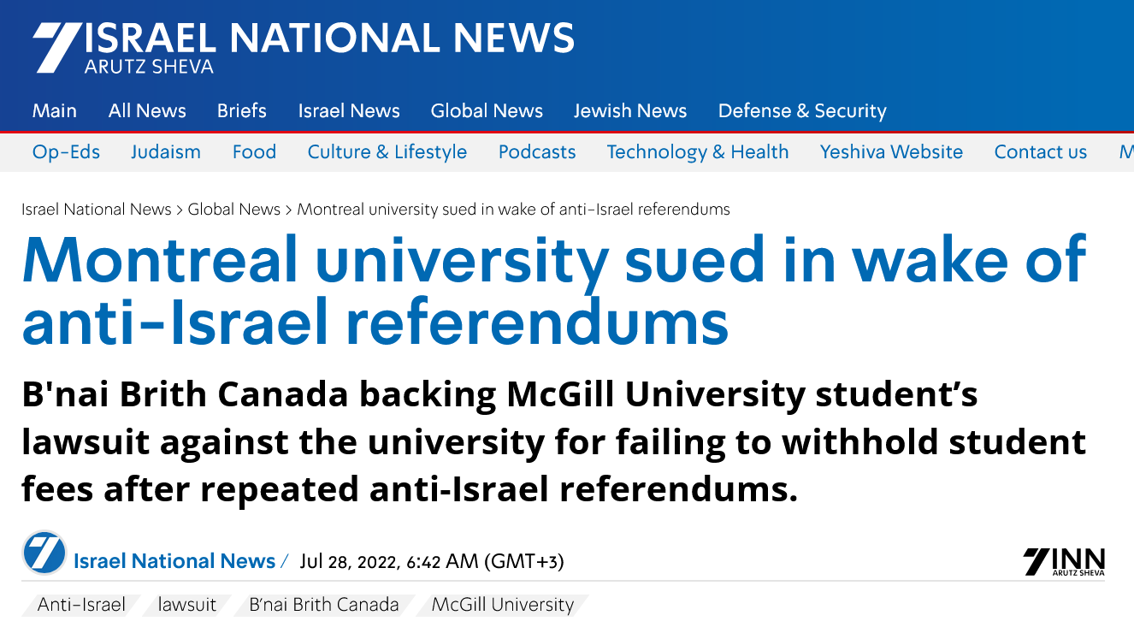Viewport: 1134px width, 639px height.
Task: Go to the Podcasts page
Action: coord(537,152)
